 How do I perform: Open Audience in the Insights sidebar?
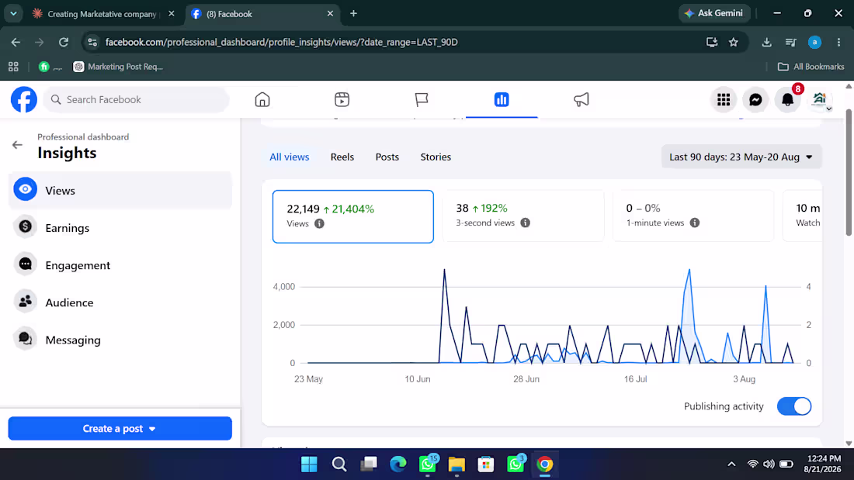(x=120, y=302)
